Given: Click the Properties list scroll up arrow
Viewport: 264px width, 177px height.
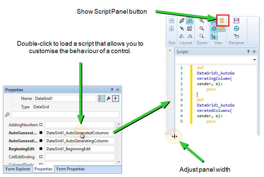Looking at the screenshot, I should coord(119,124).
